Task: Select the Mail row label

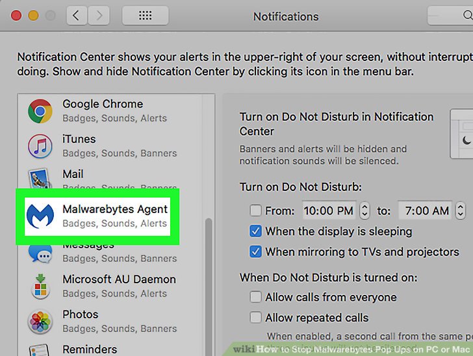Action: pyautogui.click(x=73, y=174)
